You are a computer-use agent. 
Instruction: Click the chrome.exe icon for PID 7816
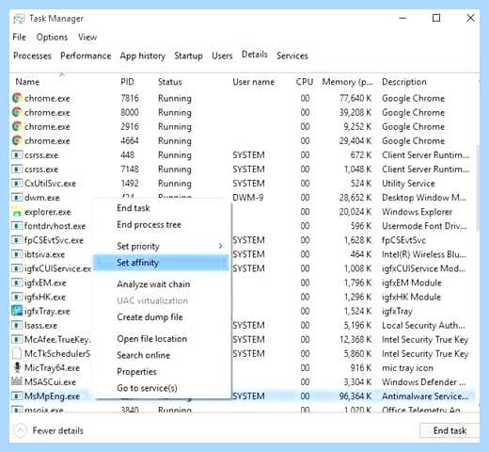coord(17,98)
